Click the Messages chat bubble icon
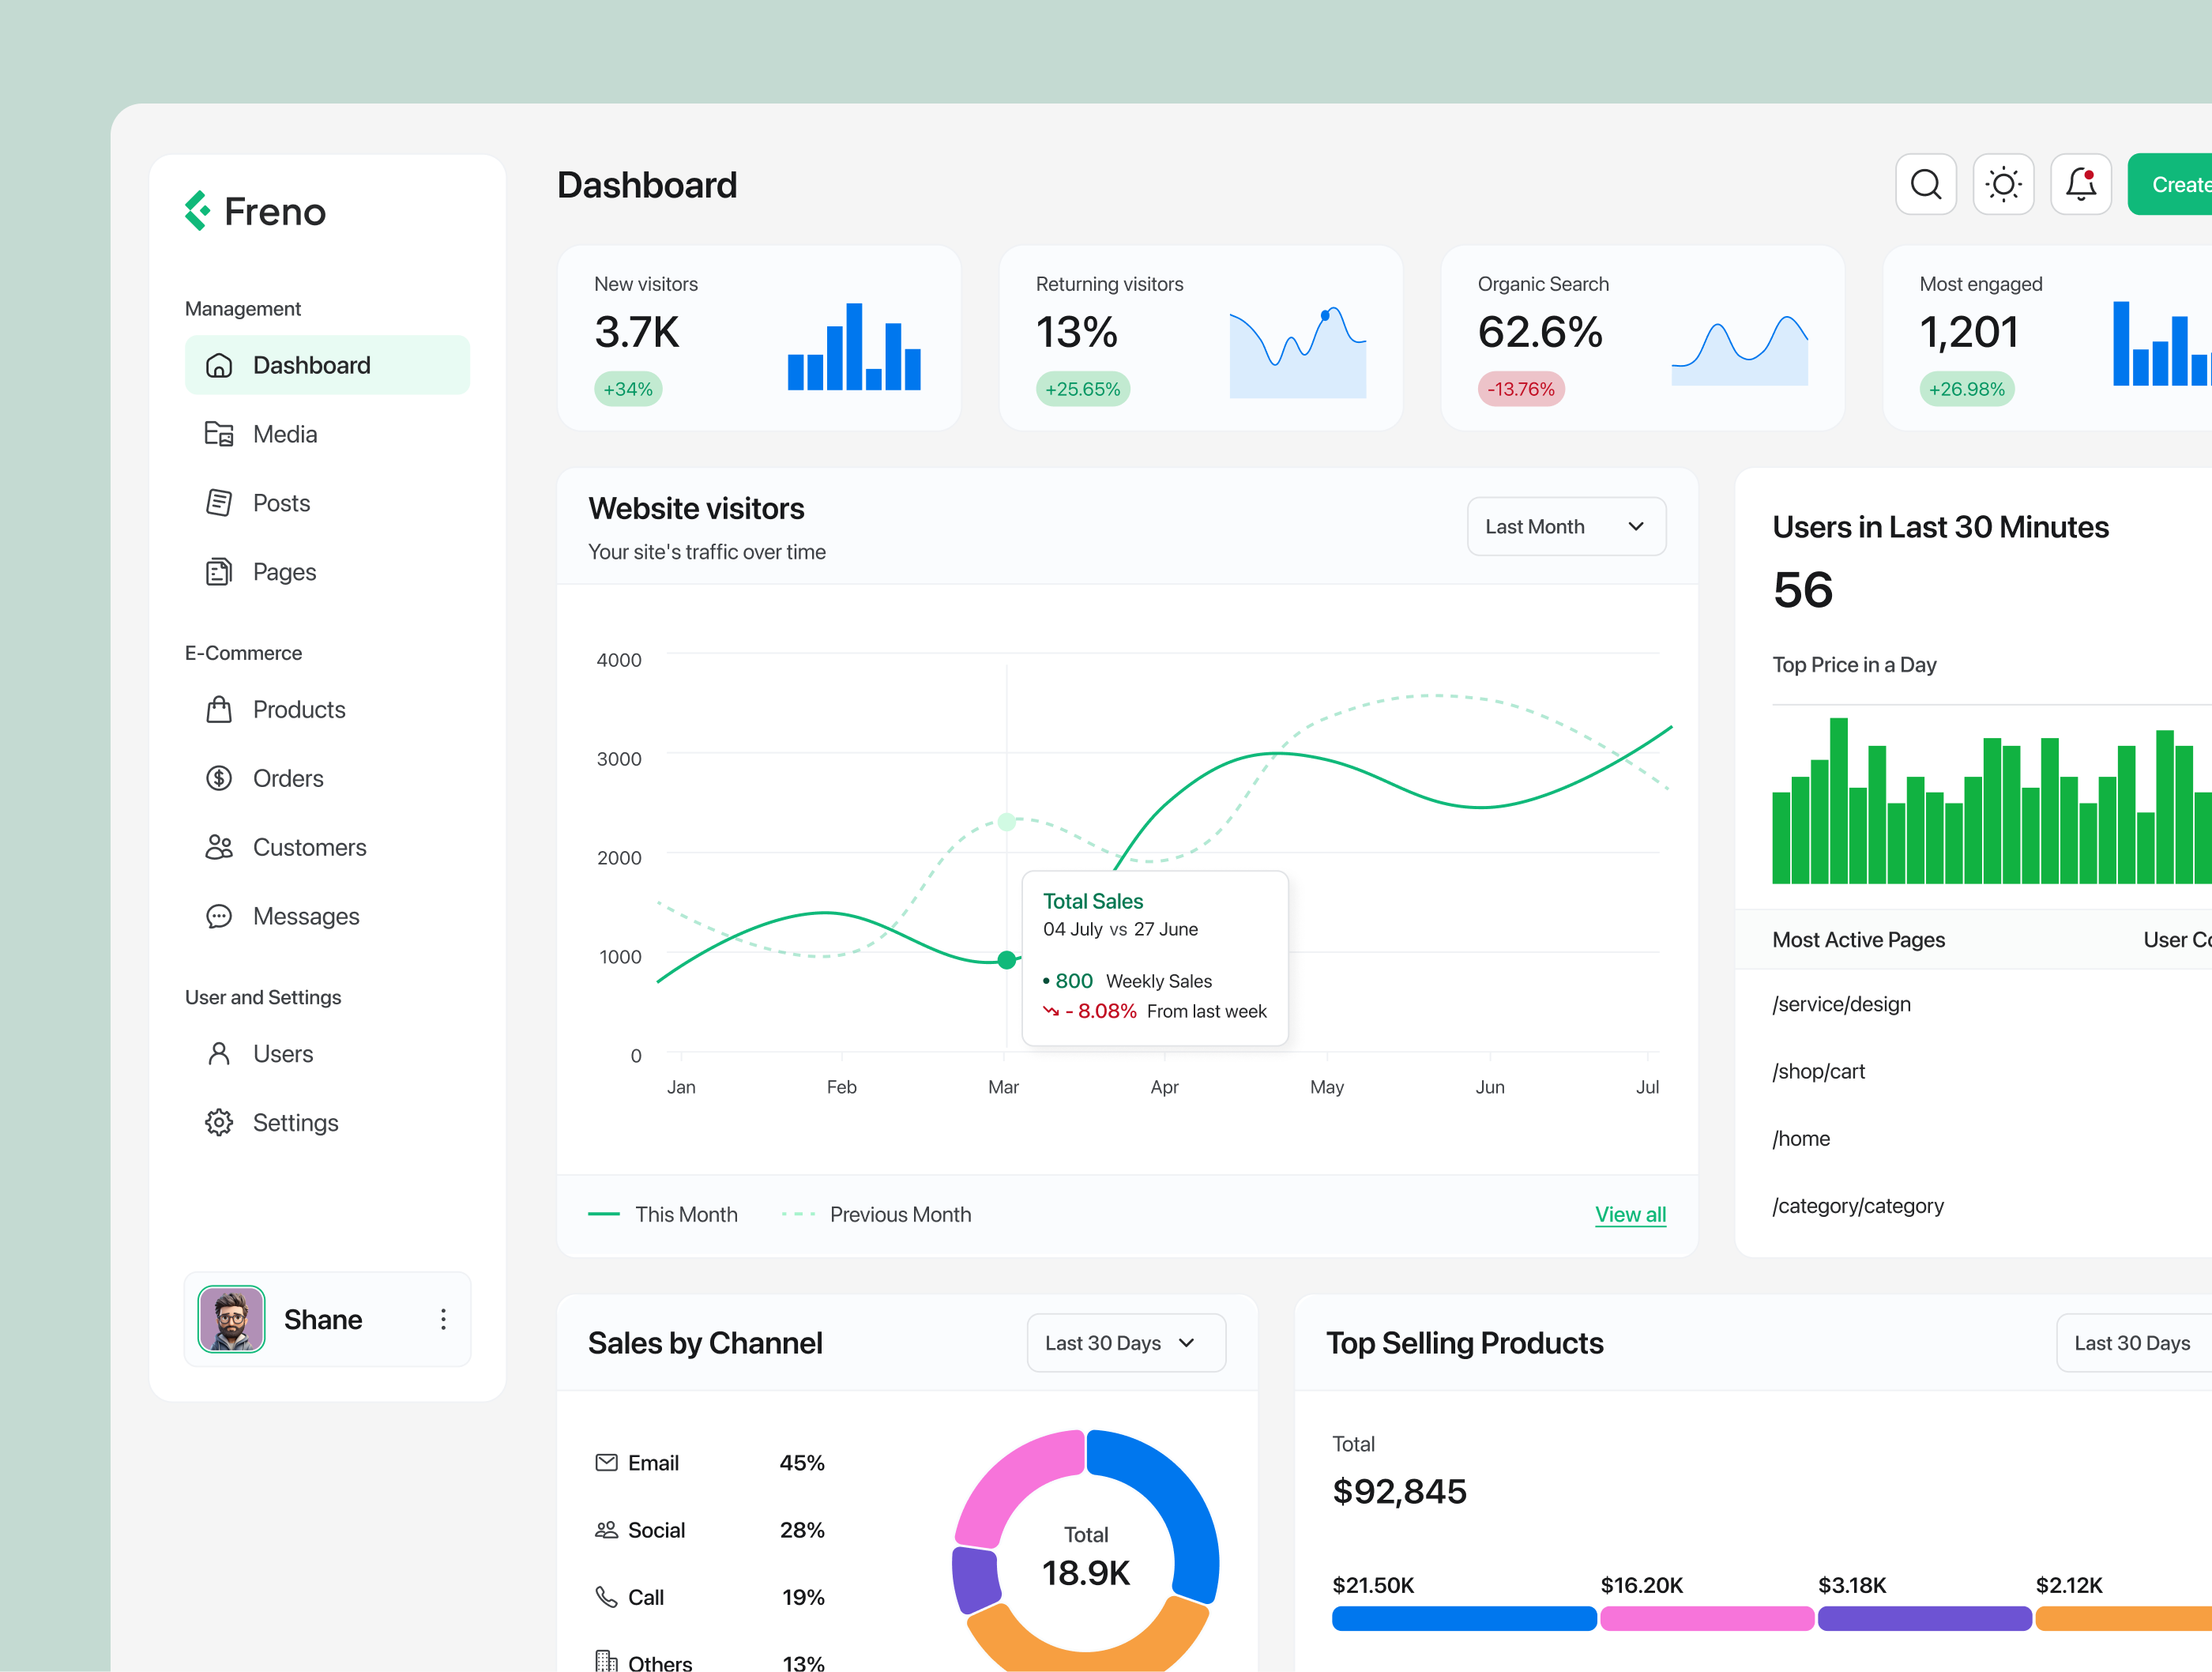This screenshot has width=2212, height=1672. coord(219,916)
